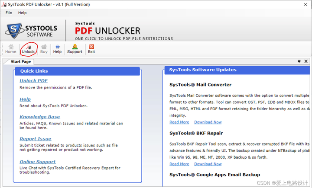Screen dimensions: 312x188
Task: Click 'Read about SysTools PDF Unlocker.' text
Action: pyautogui.click(x=53, y=106)
